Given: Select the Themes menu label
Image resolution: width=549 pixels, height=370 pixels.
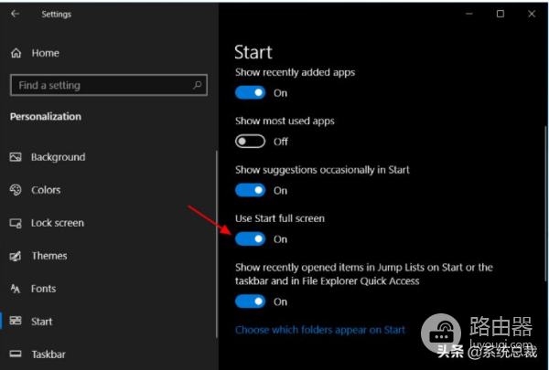Looking at the screenshot, I should 48,256.
